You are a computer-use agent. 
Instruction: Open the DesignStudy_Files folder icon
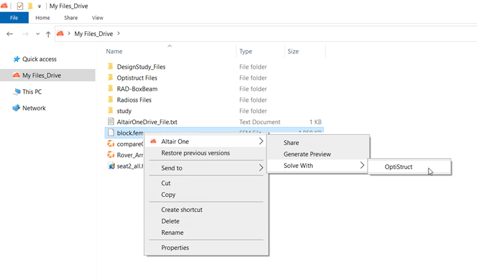point(111,66)
